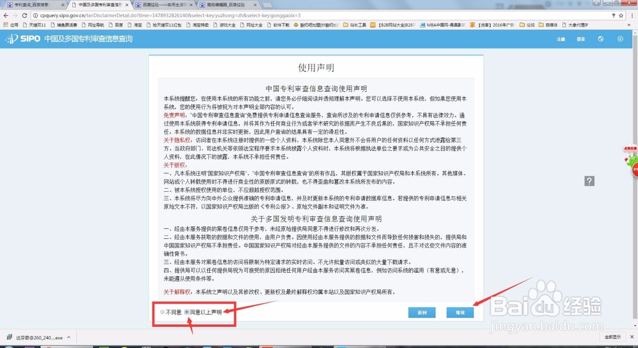Screen dimensions: 638x348
Task: Open the 百度 bookmark
Action: point(115,25)
